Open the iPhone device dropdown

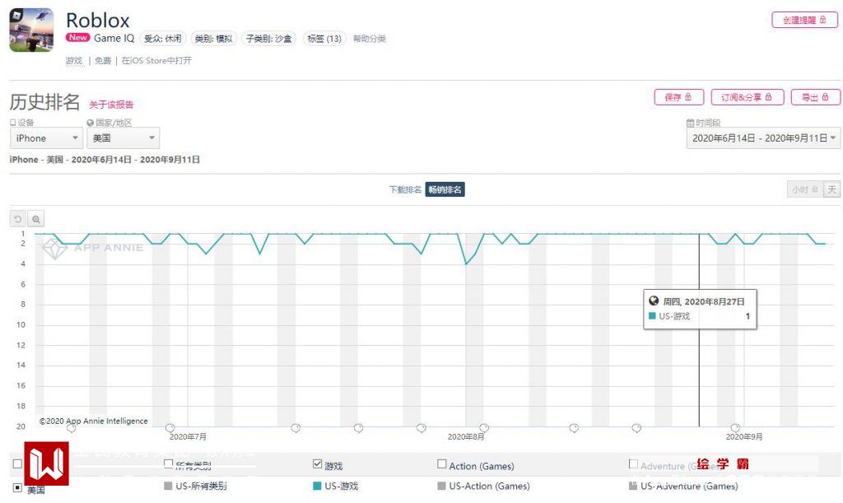46,138
